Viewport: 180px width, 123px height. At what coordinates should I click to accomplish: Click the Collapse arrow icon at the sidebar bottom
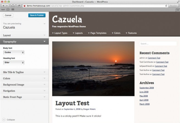4,120
